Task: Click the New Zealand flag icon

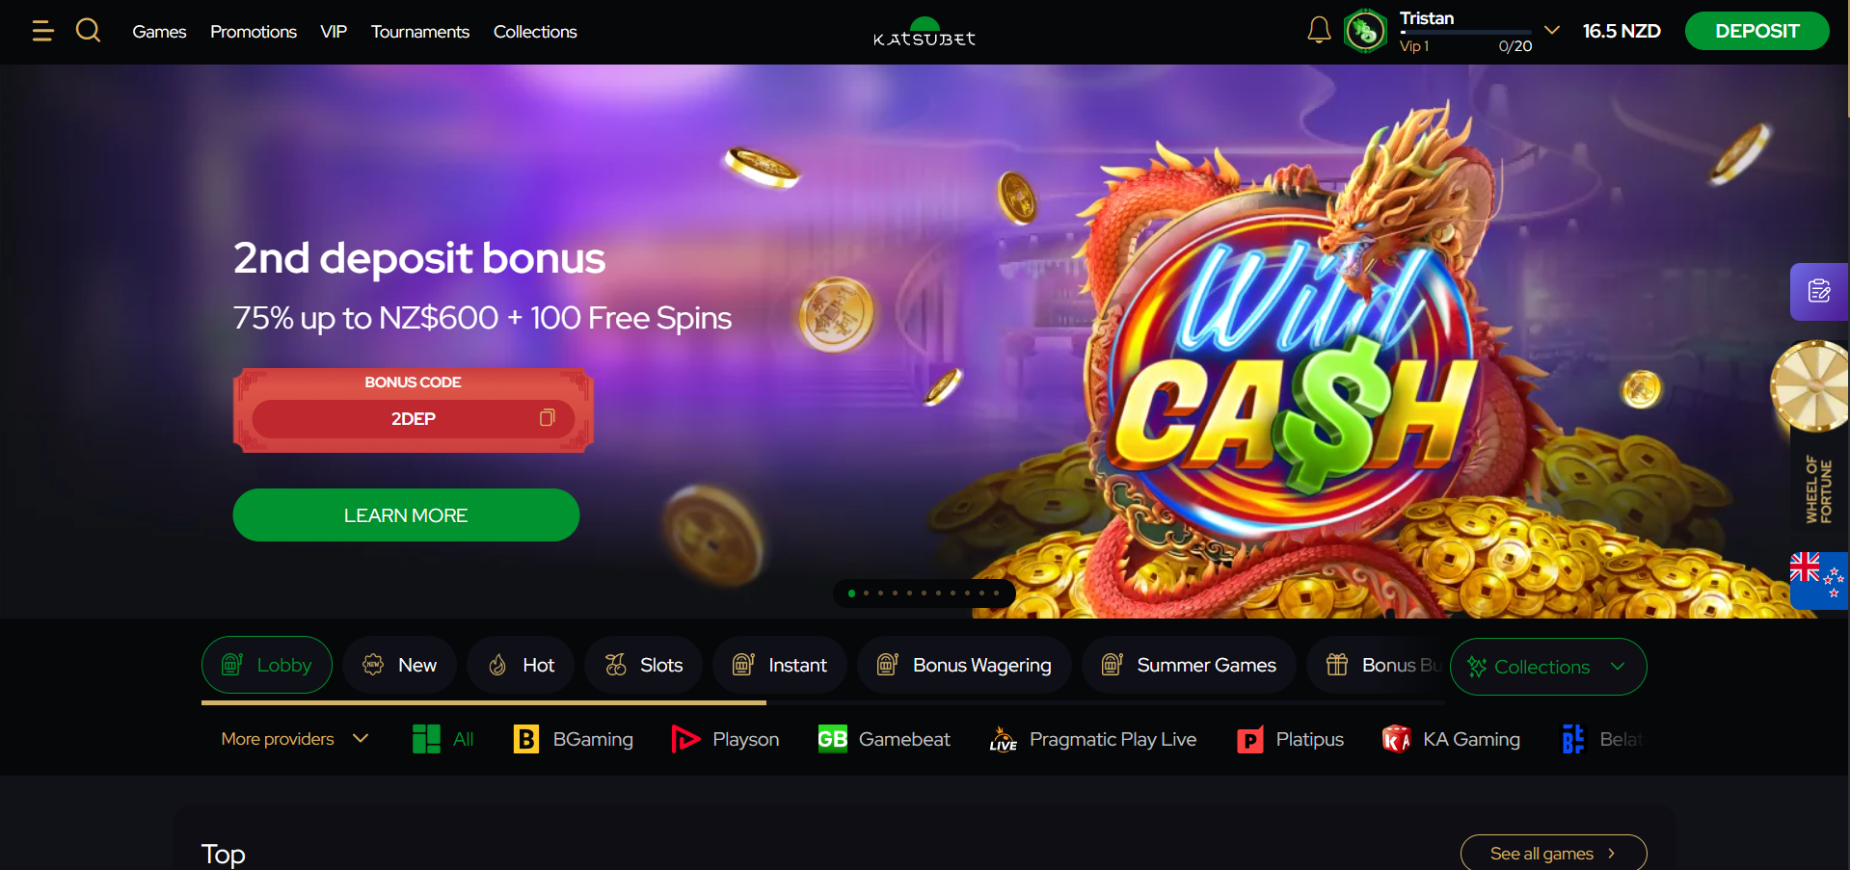Action: [1818, 580]
